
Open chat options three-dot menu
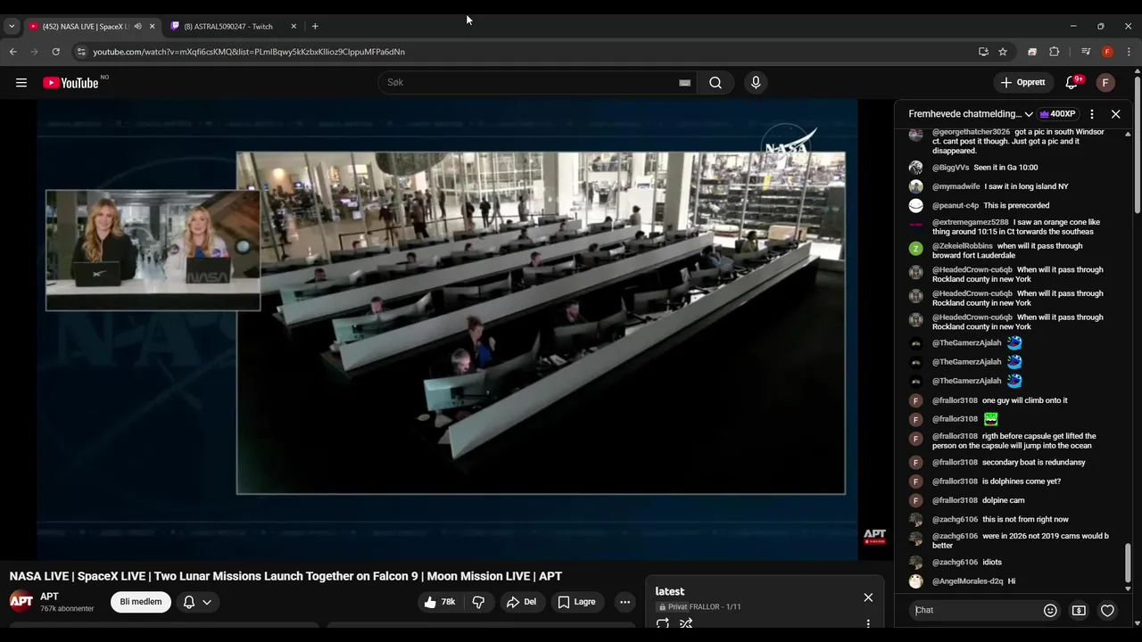tap(1091, 114)
